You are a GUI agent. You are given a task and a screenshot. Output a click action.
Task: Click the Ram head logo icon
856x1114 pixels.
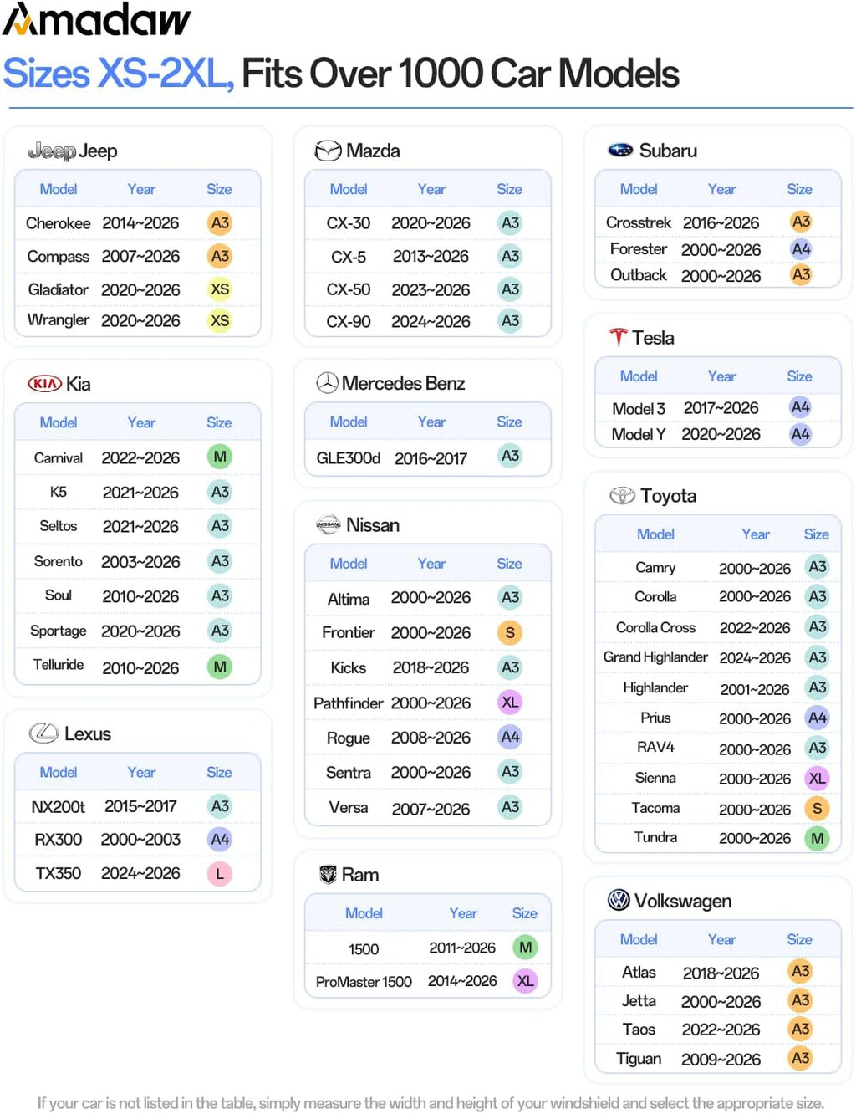pos(329,875)
